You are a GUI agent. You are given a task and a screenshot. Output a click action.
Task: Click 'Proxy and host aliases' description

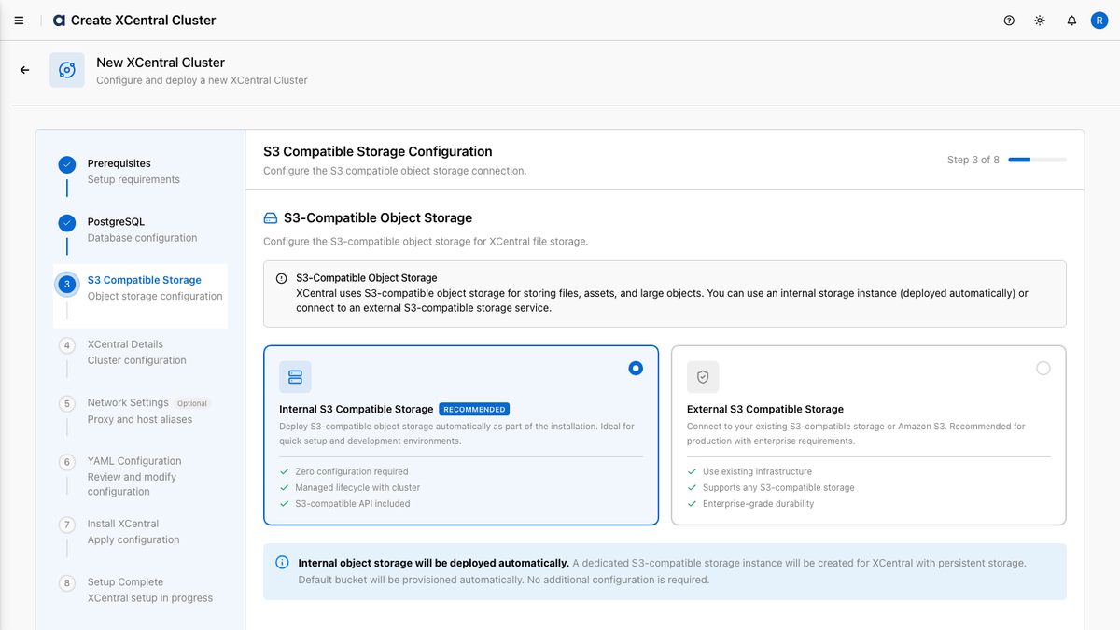pyautogui.click(x=140, y=419)
